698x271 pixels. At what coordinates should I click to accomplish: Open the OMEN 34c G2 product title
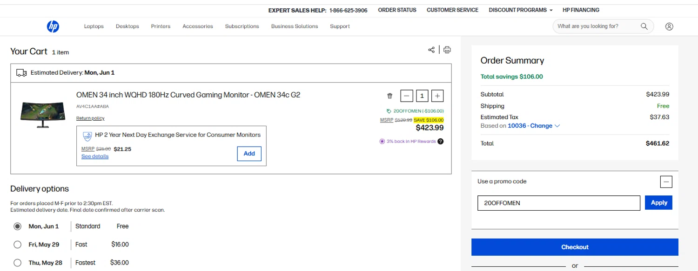(x=188, y=95)
